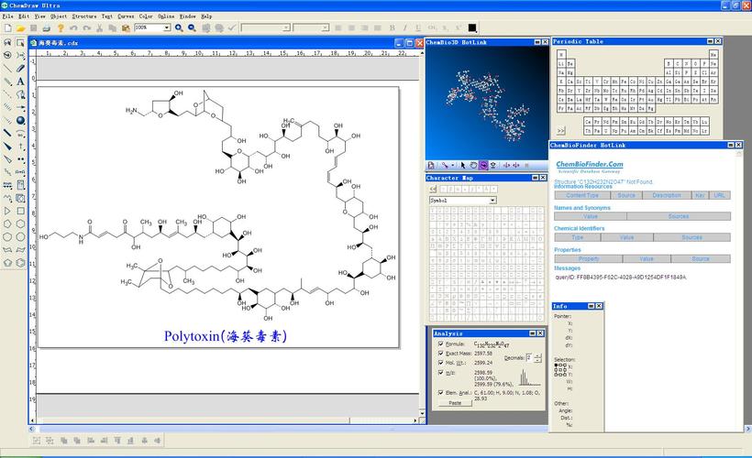Viewport: 752px width, 458px height.
Task: Open the font size dropdown
Action: click(325, 27)
